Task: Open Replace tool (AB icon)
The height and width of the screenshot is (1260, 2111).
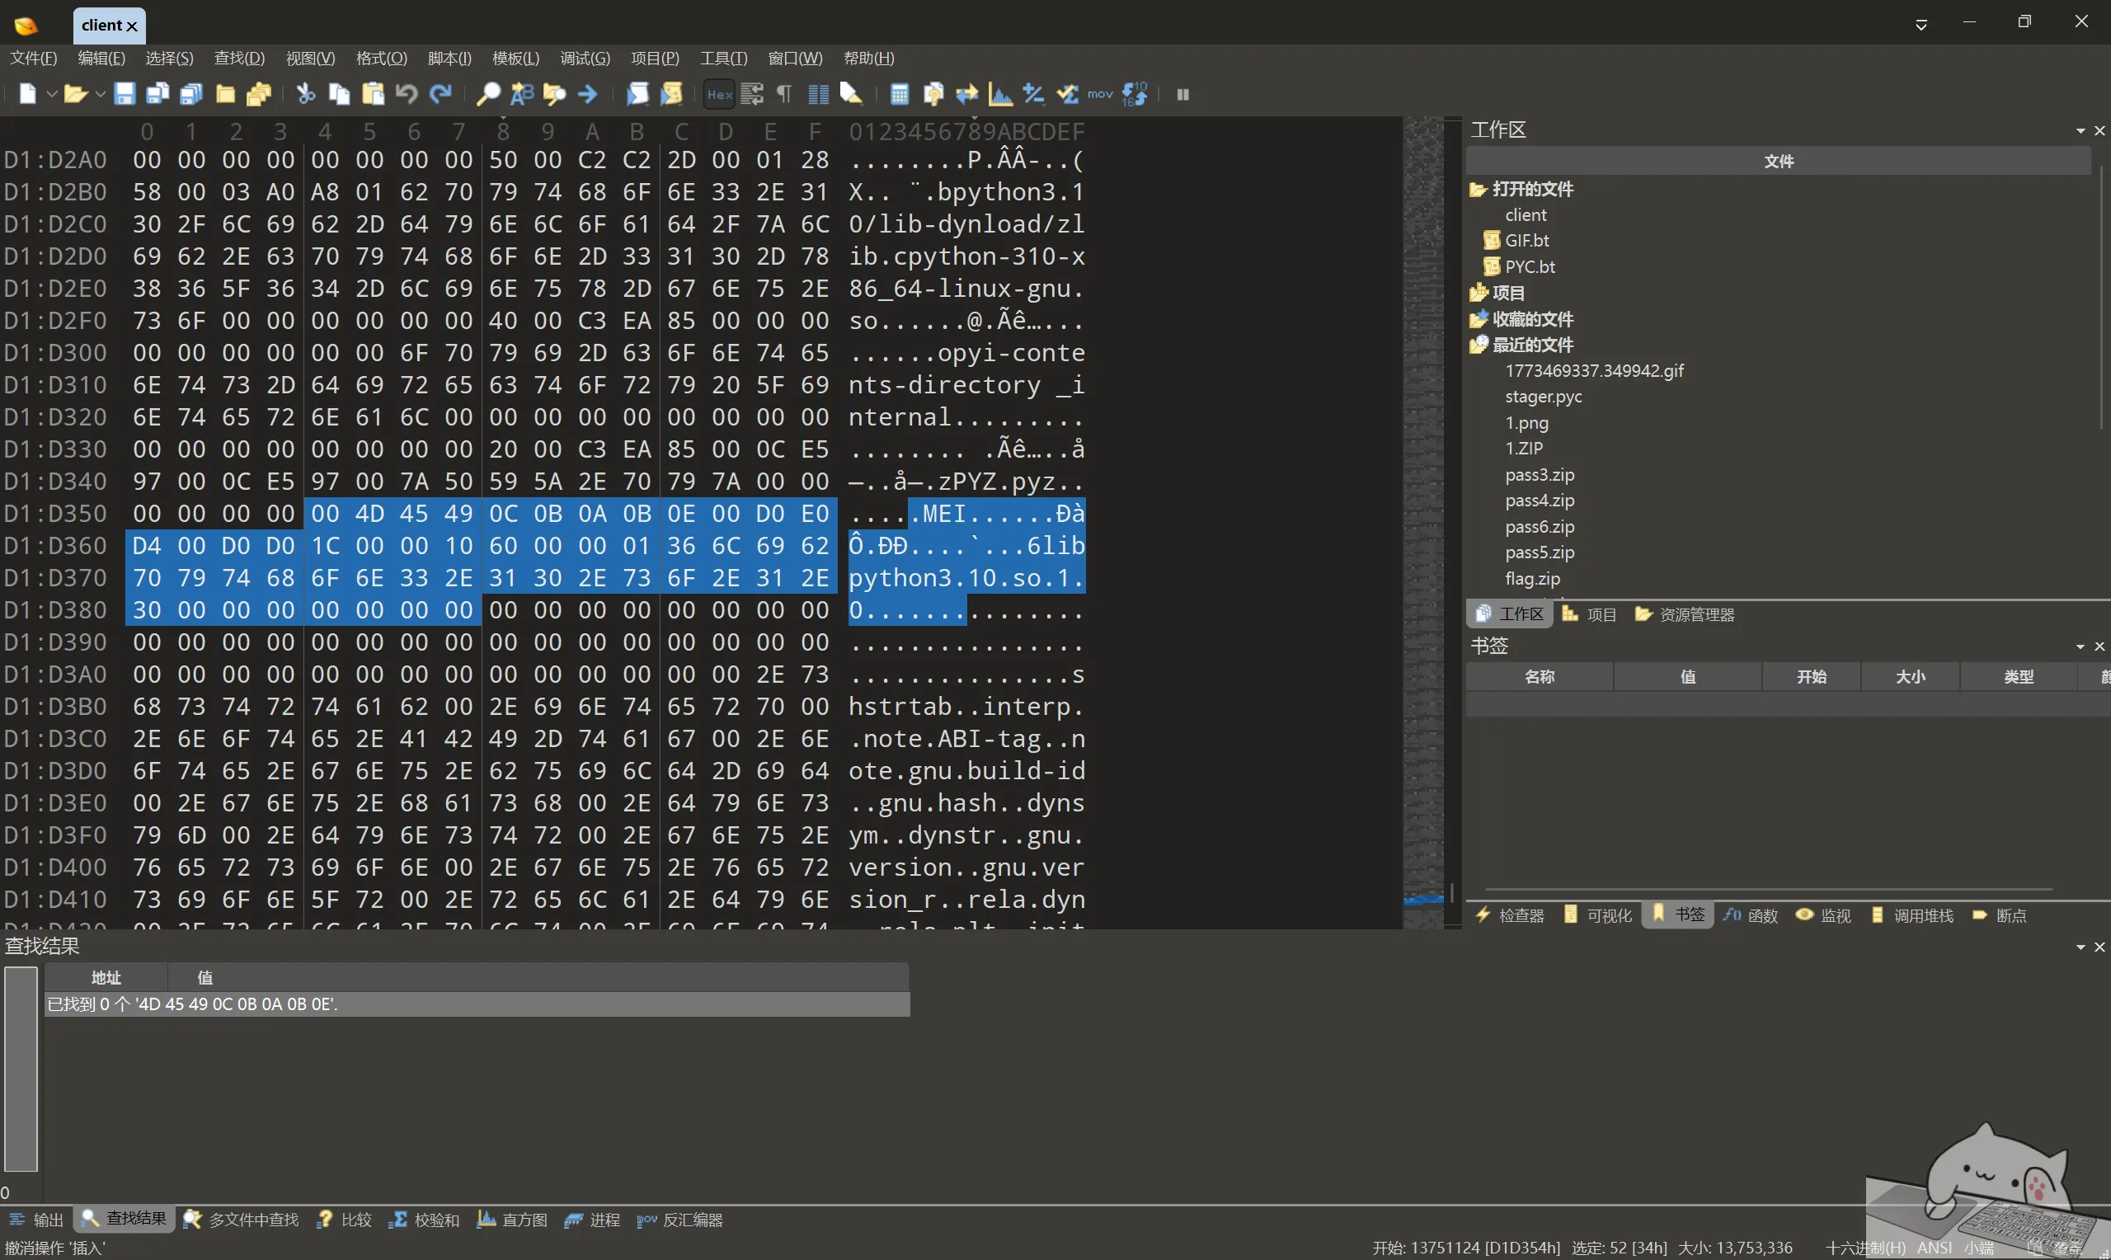Action: pyautogui.click(x=522, y=94)
